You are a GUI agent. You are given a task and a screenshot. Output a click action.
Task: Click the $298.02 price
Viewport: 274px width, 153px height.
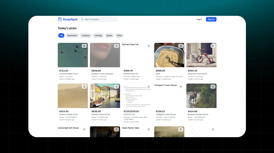coord(160,111)
